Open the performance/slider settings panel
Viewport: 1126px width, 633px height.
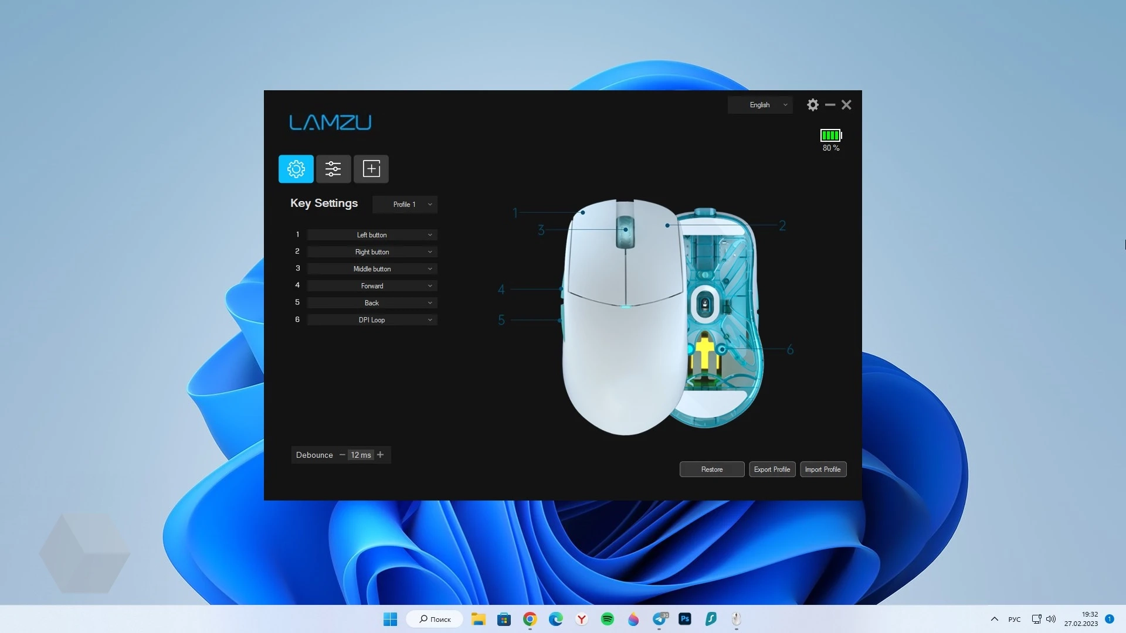click(333, 168)
